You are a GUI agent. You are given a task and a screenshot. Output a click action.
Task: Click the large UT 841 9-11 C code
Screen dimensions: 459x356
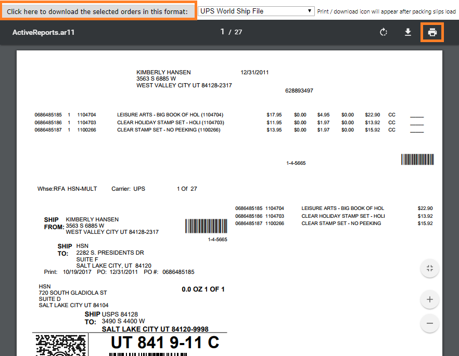(165, 342)
